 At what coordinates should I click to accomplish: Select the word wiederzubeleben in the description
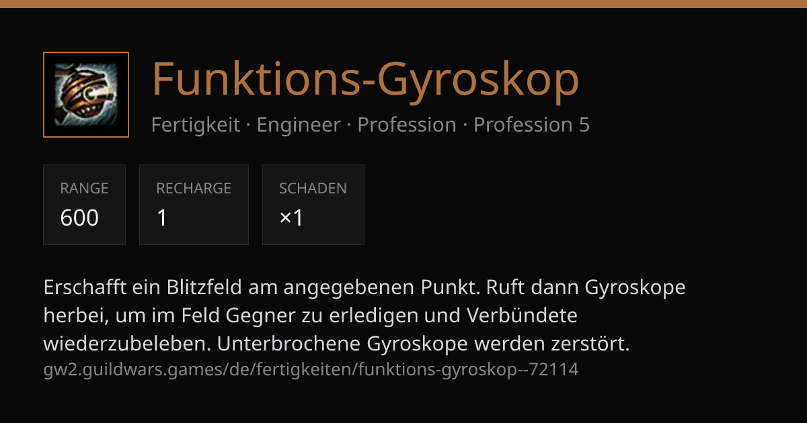[x=127, y=344]
